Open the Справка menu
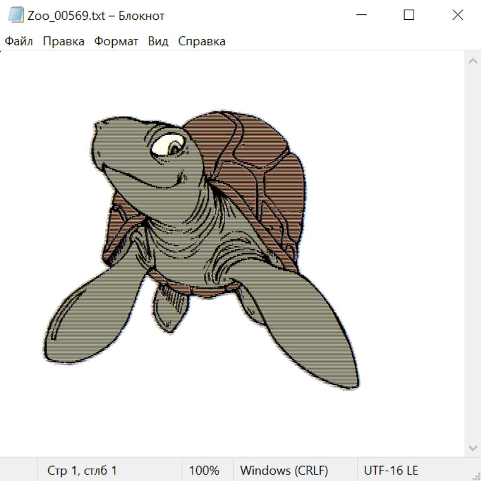Image resolution: width=481 pixels, height=481 pixels. [x=201, y=42]
